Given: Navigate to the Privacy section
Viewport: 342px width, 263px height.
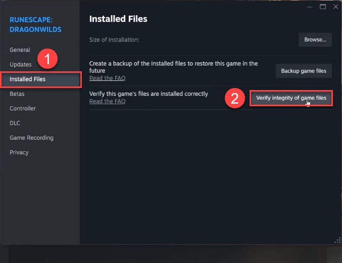Looking at the screenshot, I should coord(19,152).
